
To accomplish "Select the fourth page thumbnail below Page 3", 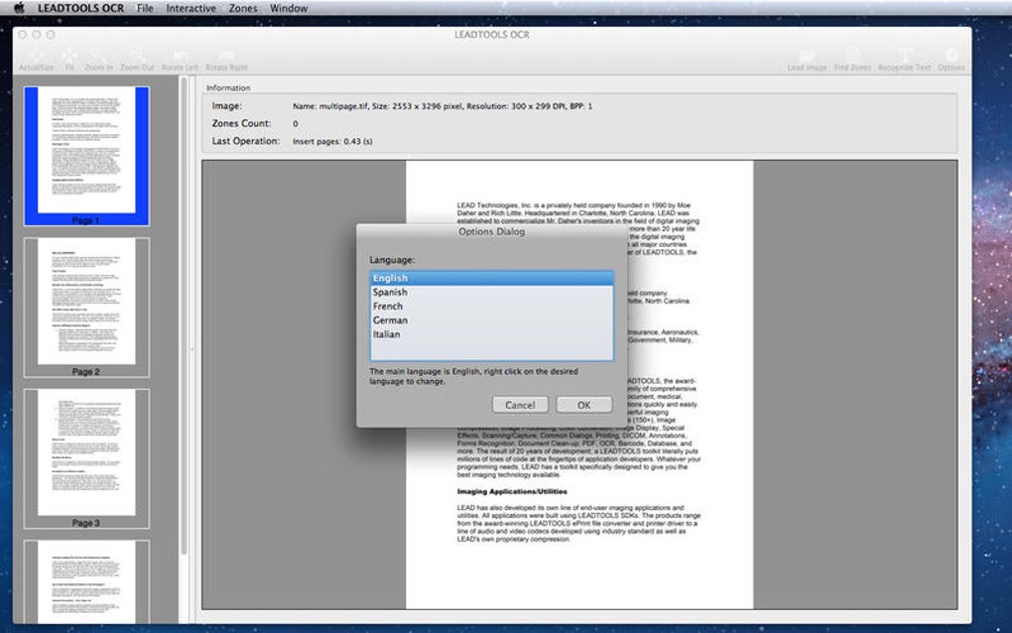I will point(86,581).
